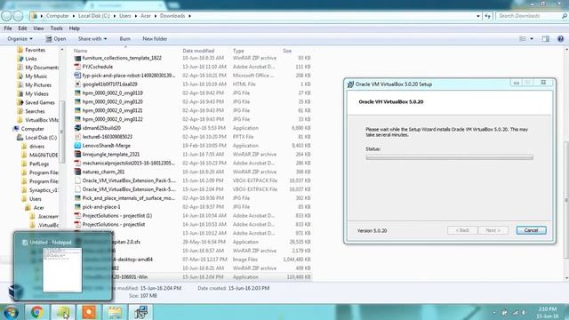Select idman625build20 application icon

(x=77, y=128)
